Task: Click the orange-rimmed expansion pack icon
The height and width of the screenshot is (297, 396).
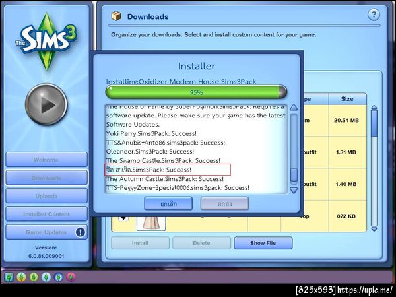Action: 22,277
